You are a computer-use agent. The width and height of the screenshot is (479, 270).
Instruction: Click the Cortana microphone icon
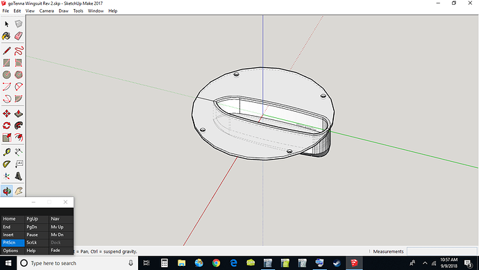pos(131,263)
